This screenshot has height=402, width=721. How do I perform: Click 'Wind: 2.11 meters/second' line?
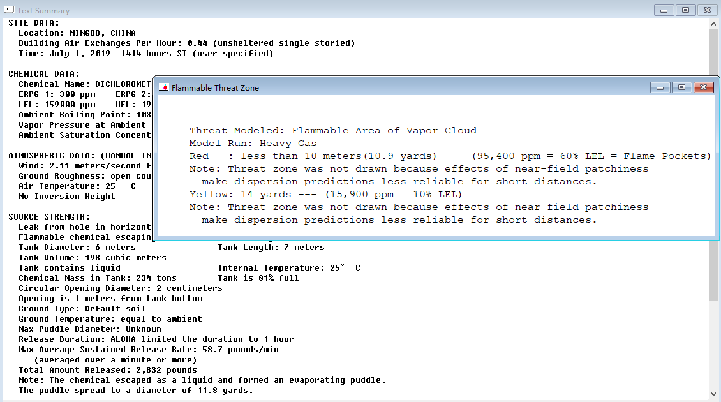coord(85,165)
